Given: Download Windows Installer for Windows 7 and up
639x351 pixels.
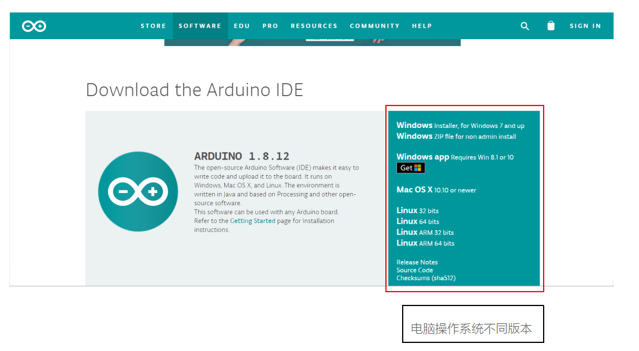Looking at the screenshot, I should click(460, 125).
